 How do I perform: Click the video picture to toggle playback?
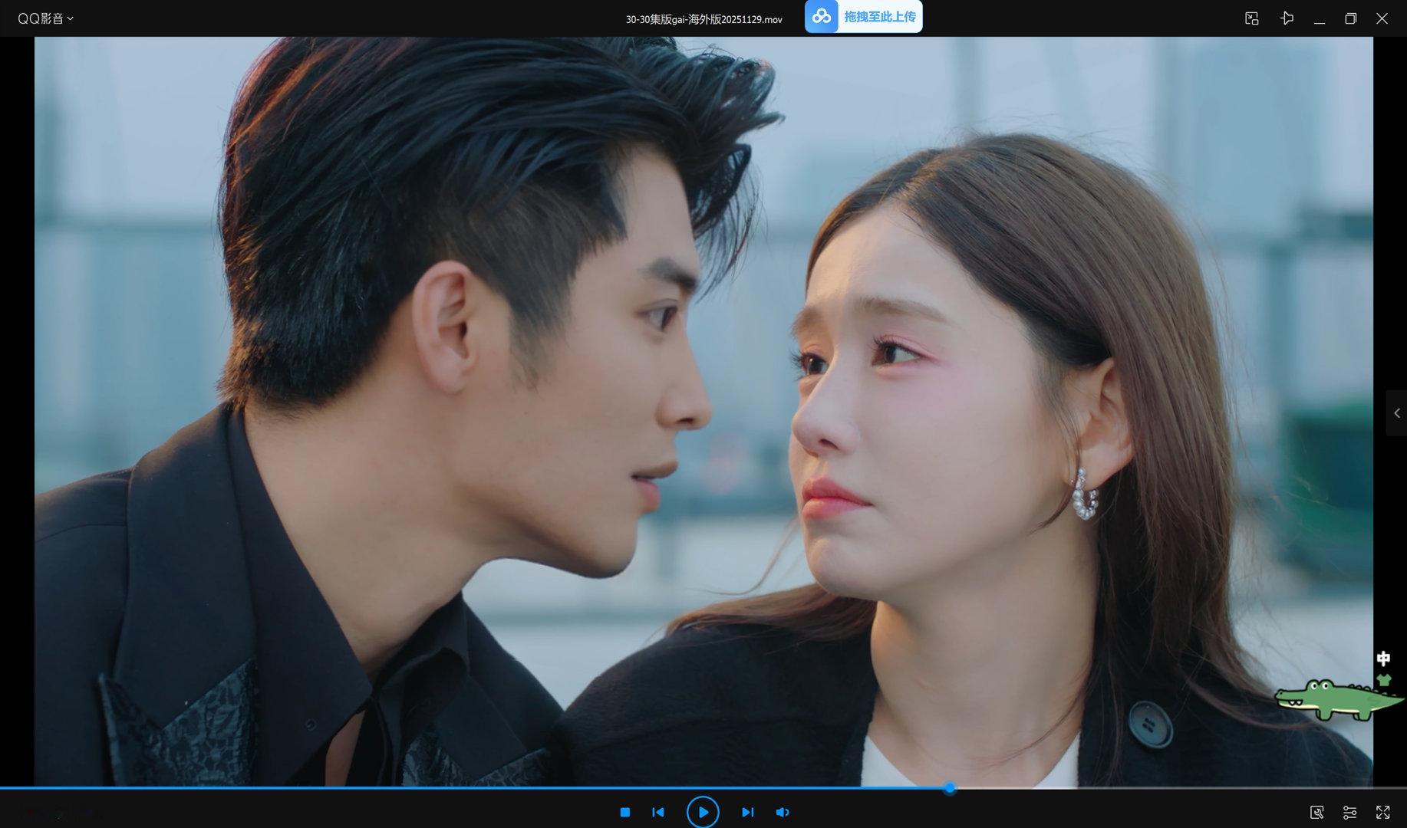pyautogui.click(x=703, y=412)
